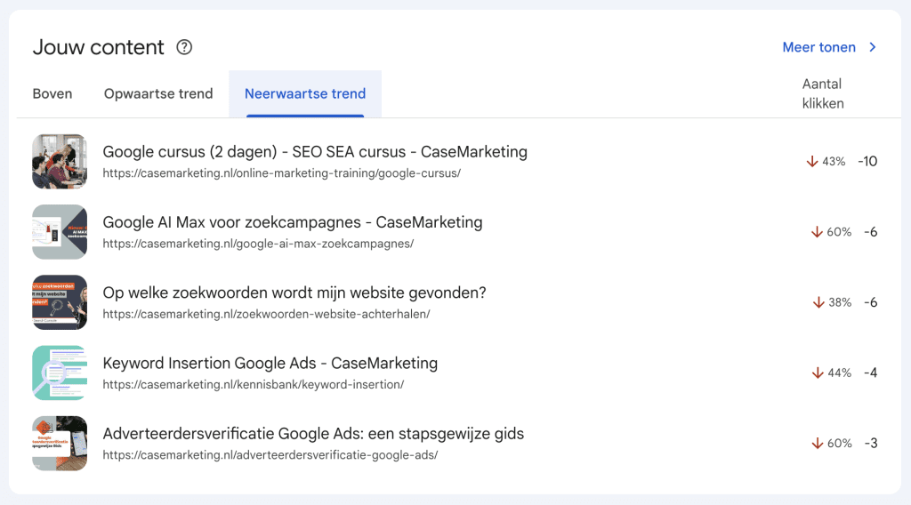Switch to the Boven tab
The width and height of the screenshot is (911, 505).
[52, 94]
